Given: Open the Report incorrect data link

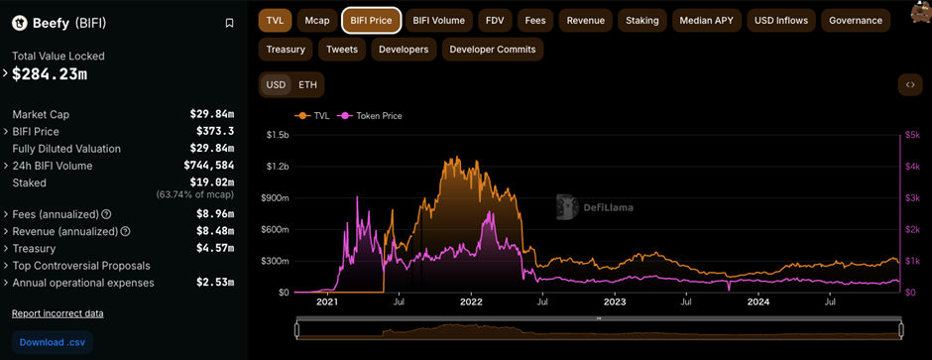Looking at the screenshot, I should pos(58,313).
